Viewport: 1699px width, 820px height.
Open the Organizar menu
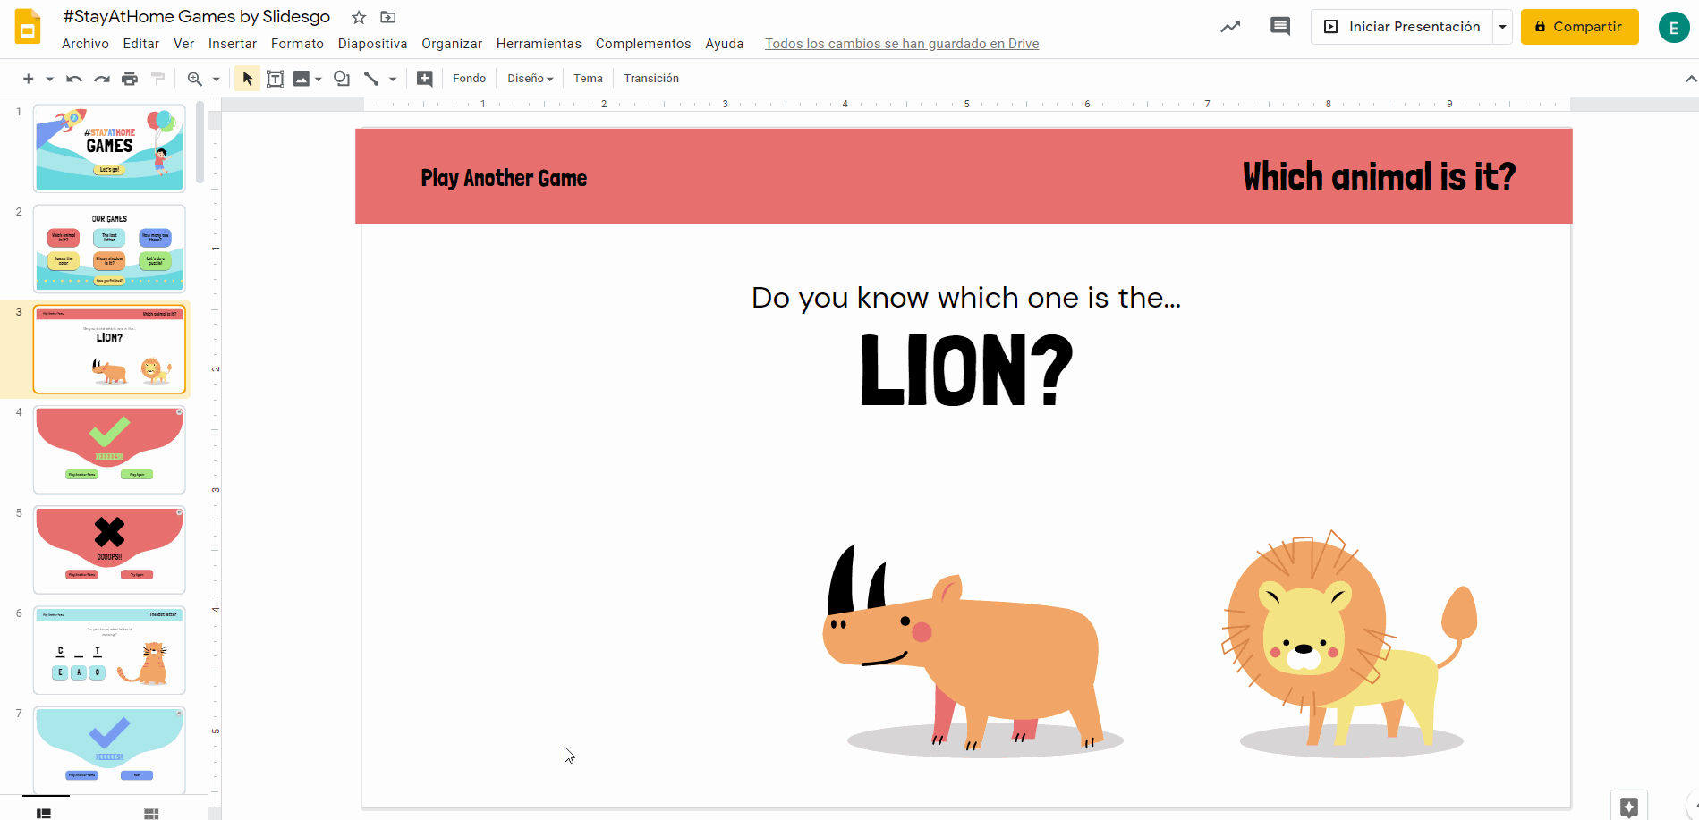point(452,44)
